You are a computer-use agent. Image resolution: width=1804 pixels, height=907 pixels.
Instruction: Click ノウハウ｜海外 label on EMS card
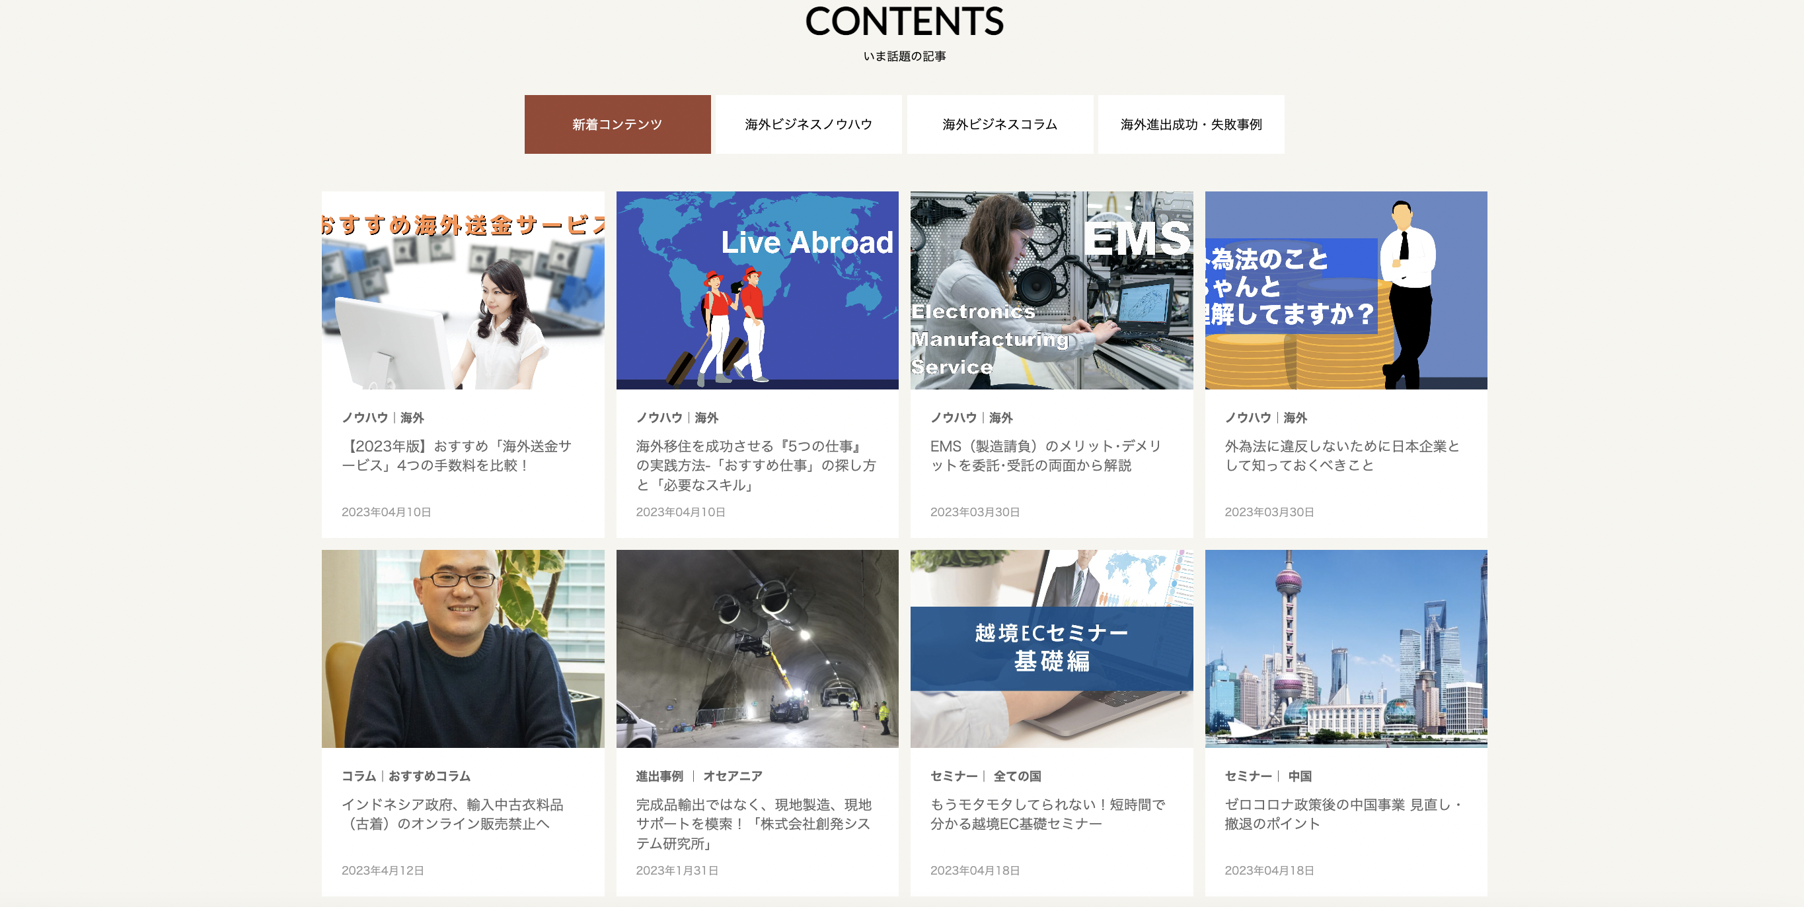pyautogui.click(x=971, y=418)
